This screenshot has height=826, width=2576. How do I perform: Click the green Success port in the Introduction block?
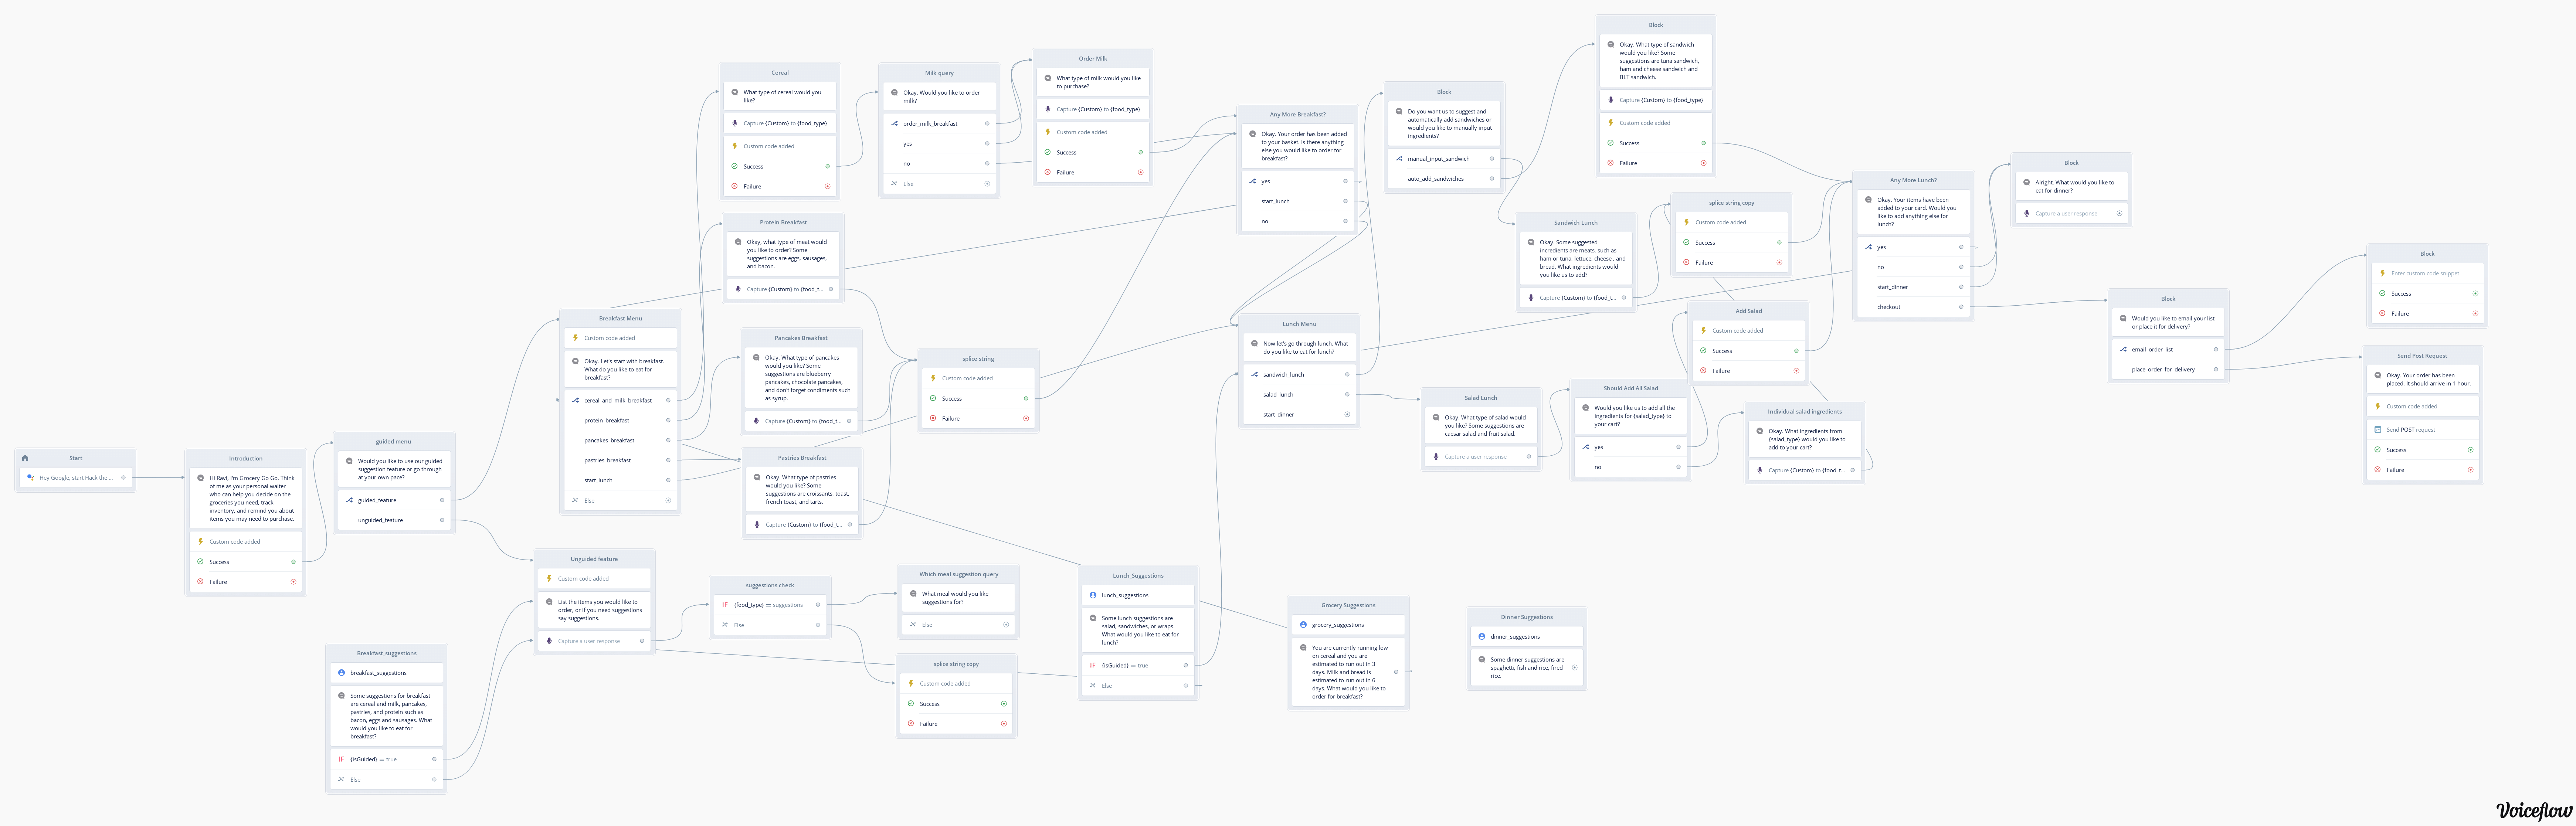pos(293,562)
